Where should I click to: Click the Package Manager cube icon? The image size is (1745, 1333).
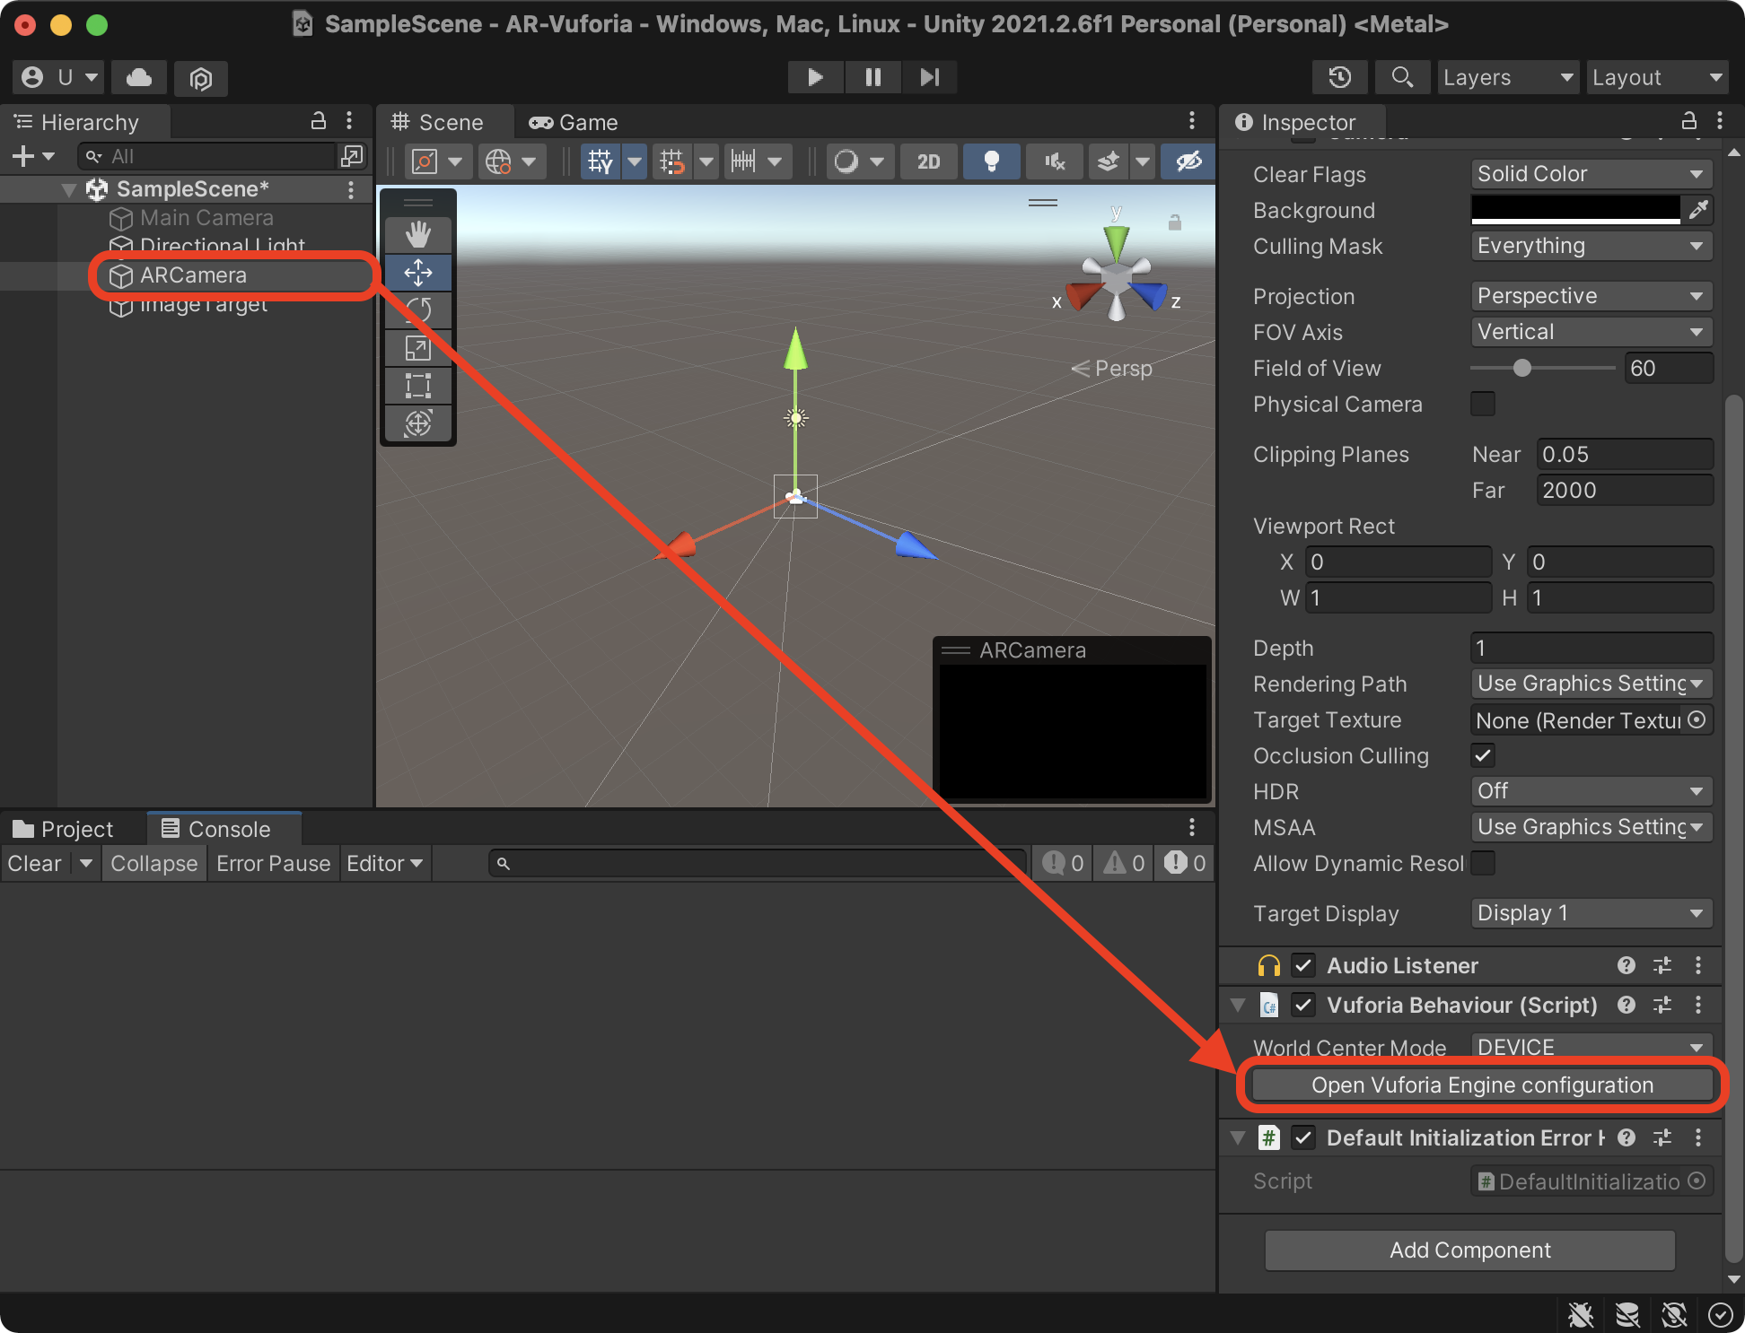point(201,79)
